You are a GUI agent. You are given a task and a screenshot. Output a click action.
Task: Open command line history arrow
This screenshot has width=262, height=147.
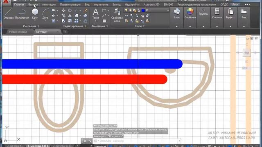[179, 141]
